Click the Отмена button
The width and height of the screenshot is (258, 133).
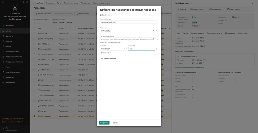116,123
